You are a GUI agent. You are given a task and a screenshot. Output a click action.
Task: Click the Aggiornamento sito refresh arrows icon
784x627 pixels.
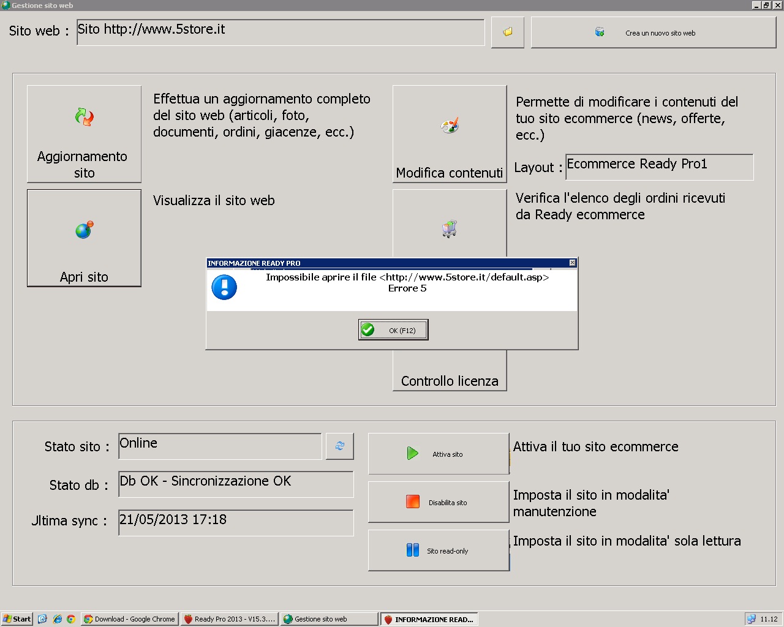[84, 117]
